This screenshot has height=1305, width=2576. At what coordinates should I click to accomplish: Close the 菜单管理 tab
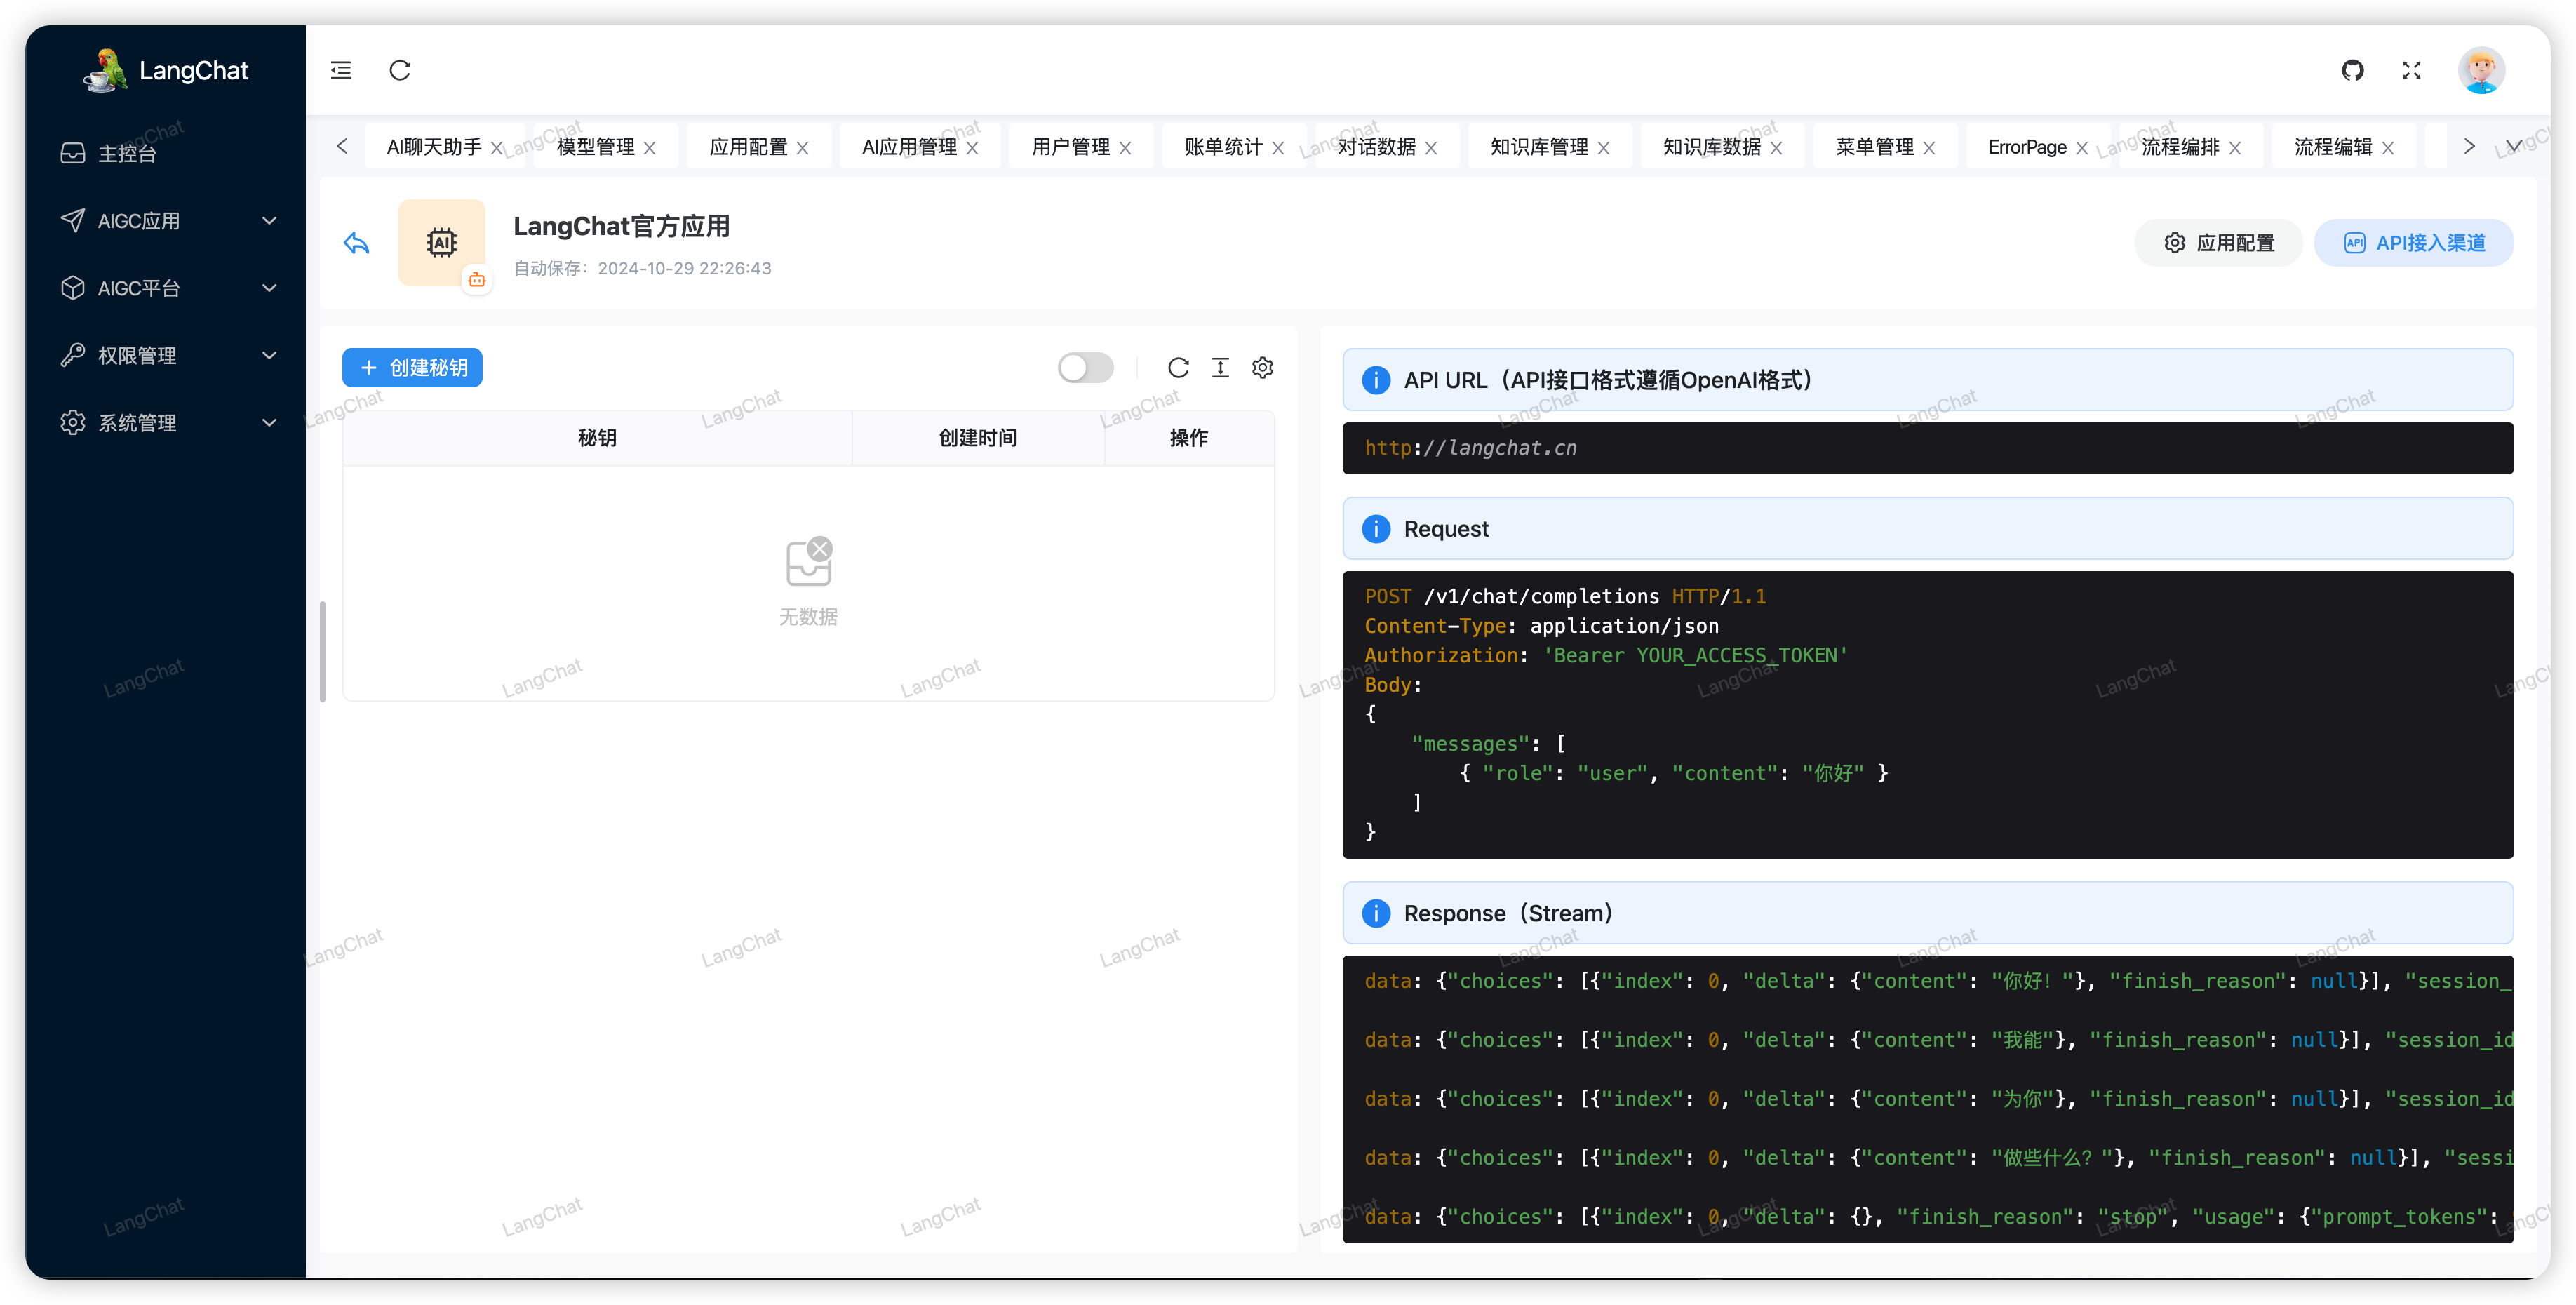pos(1930,148)
